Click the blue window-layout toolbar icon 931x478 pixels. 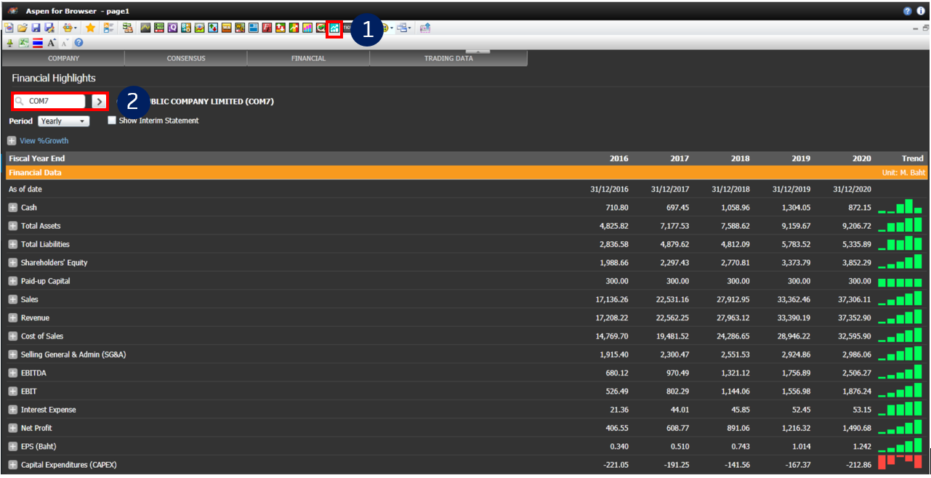tap(253, 28)
